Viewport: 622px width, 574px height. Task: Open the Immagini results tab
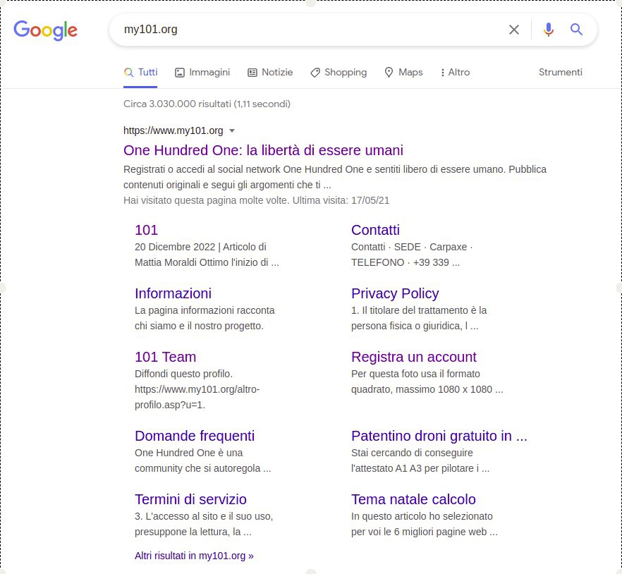(x=202, y=72)
